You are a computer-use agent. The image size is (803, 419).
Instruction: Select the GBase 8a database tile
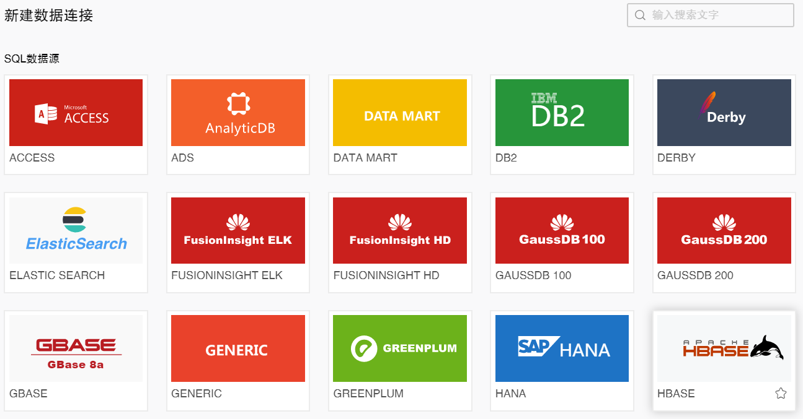[76, 348]
